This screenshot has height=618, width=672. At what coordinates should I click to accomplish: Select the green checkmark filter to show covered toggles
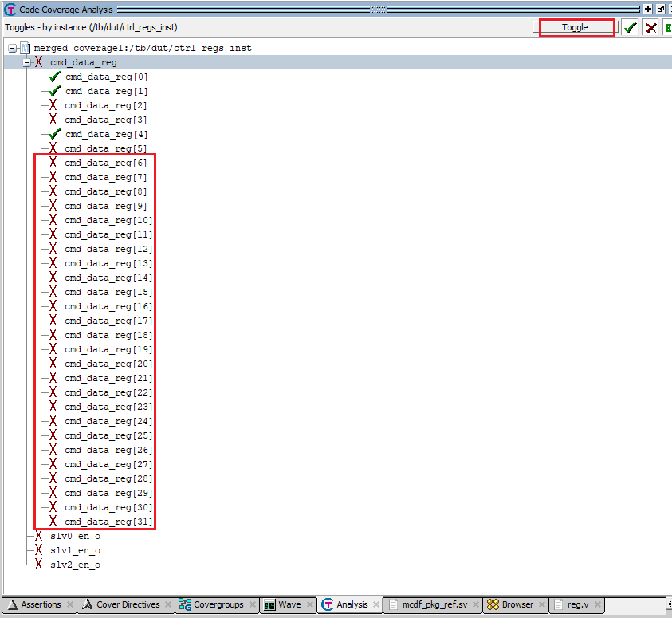pyautogui.click(x=631, y=27)
